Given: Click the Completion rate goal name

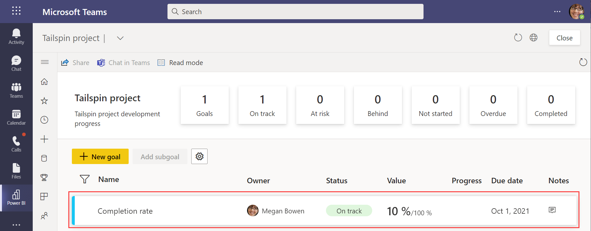Looking at the screenshot, I should click(125, 211).
